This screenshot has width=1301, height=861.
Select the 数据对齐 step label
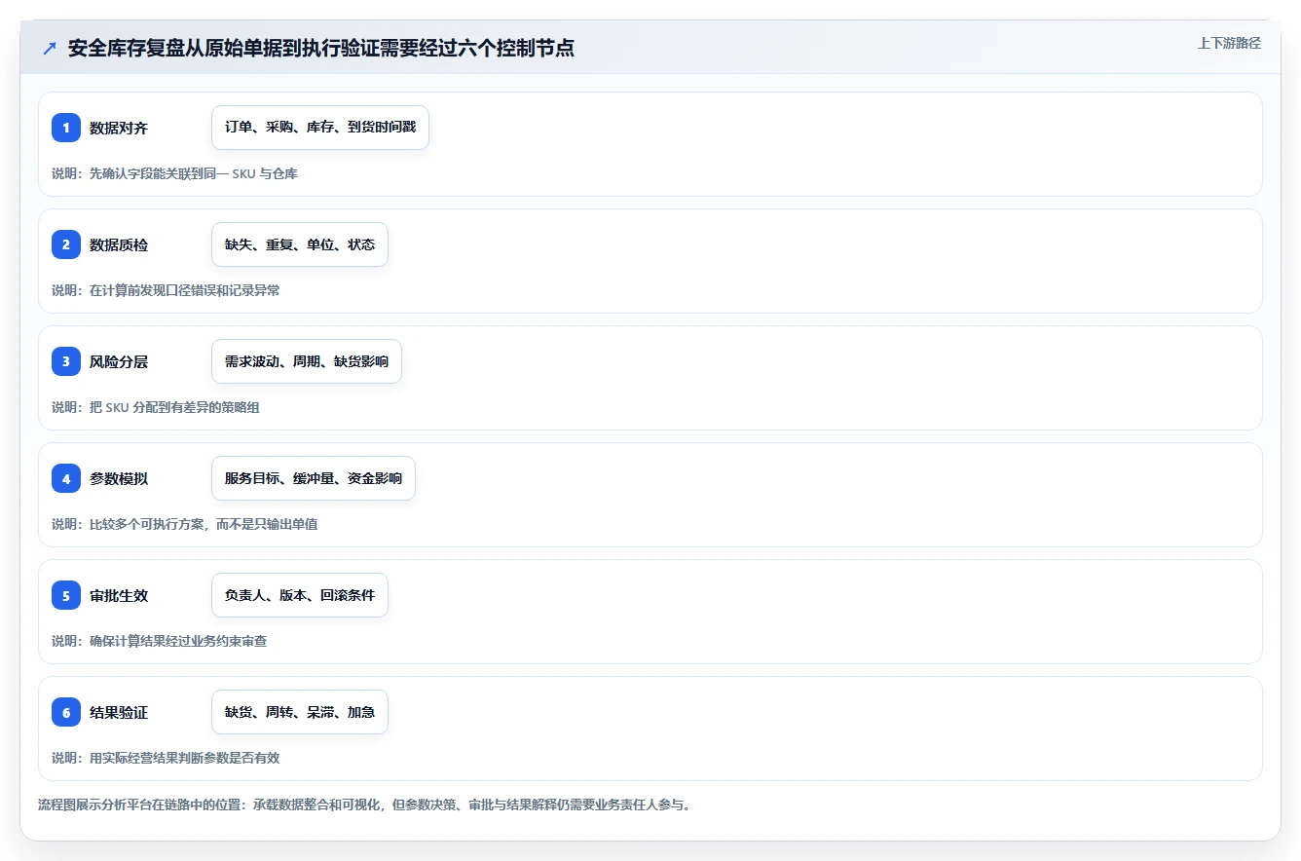coord(119,128)
